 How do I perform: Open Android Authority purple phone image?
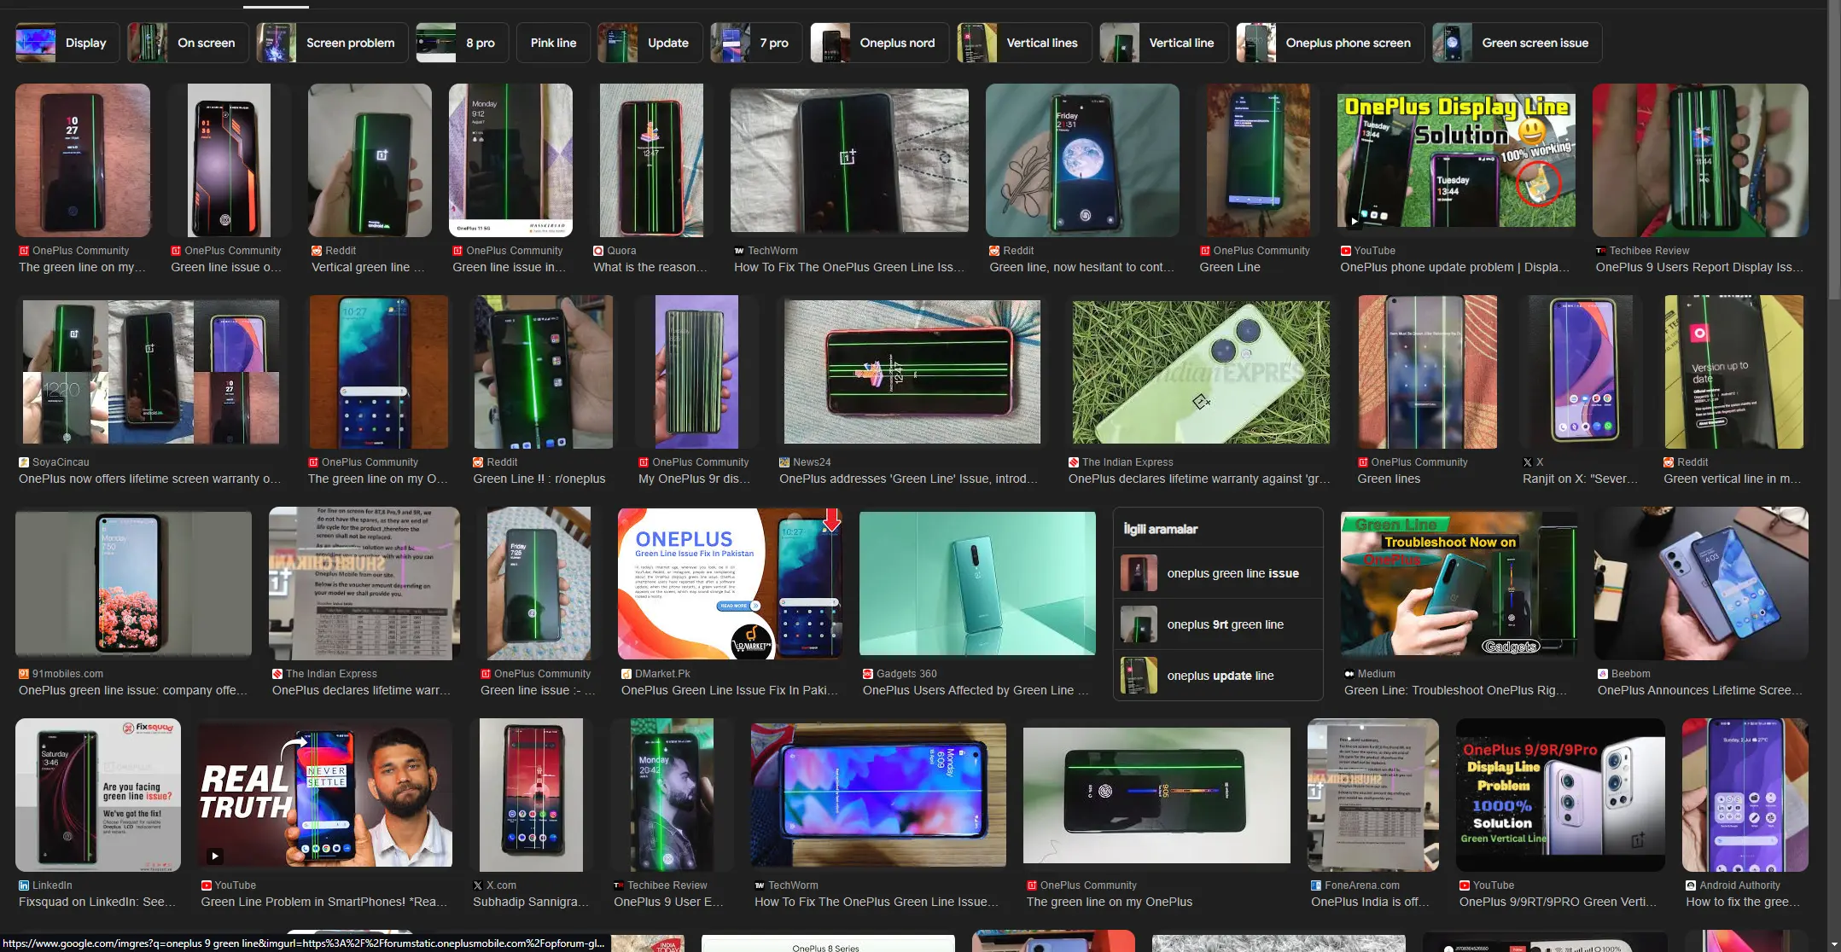1745,795
